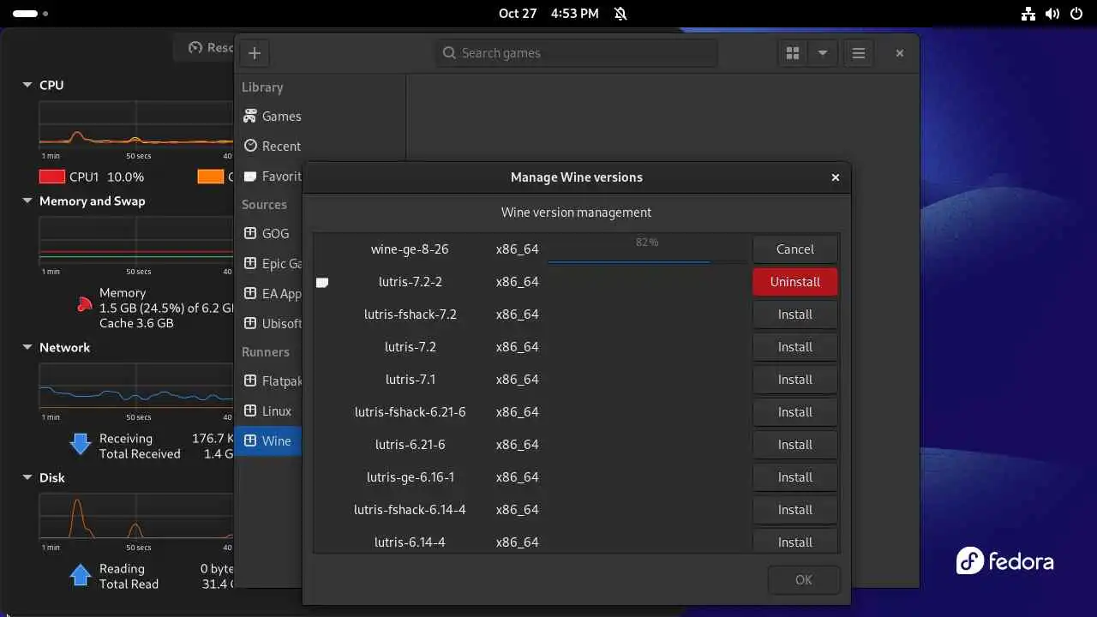Open the clock and calendar menu
Viewport: 1097px width, 617px height.
(548, 14)
